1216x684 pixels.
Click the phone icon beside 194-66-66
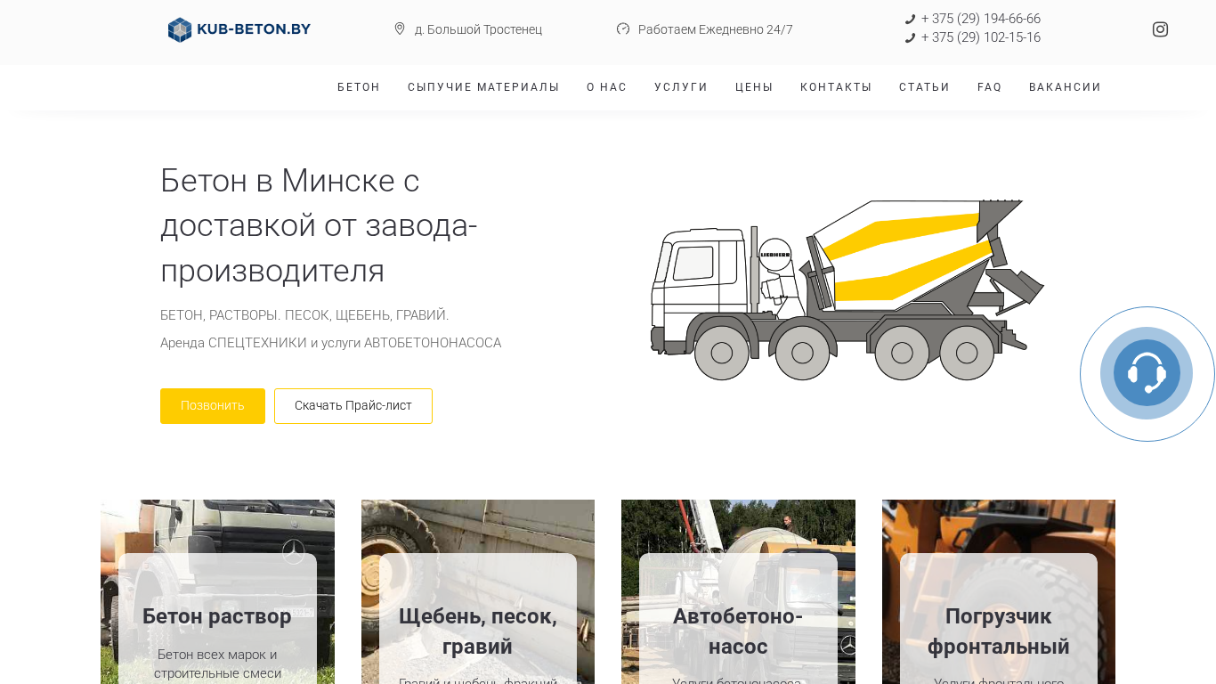[x=910, y=20]
